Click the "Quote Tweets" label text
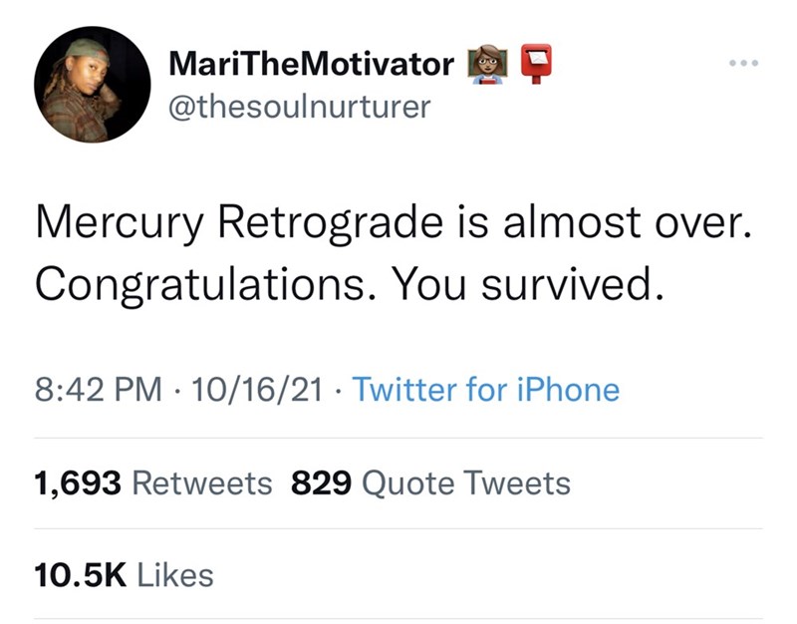Viewport: 797px width, 624px height. click(467, 483)
